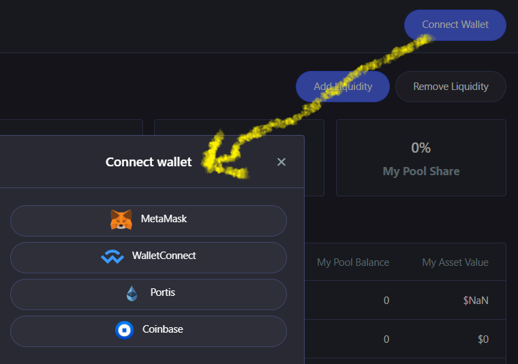Screen dimensions: 518x364
Task: Click the Connect wallet dialog title
Action: [x=149, y=162]
